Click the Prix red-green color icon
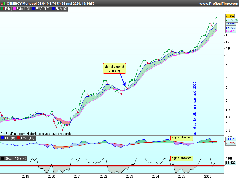The height and width of the screenshot is (179, 239). point(3,9)
